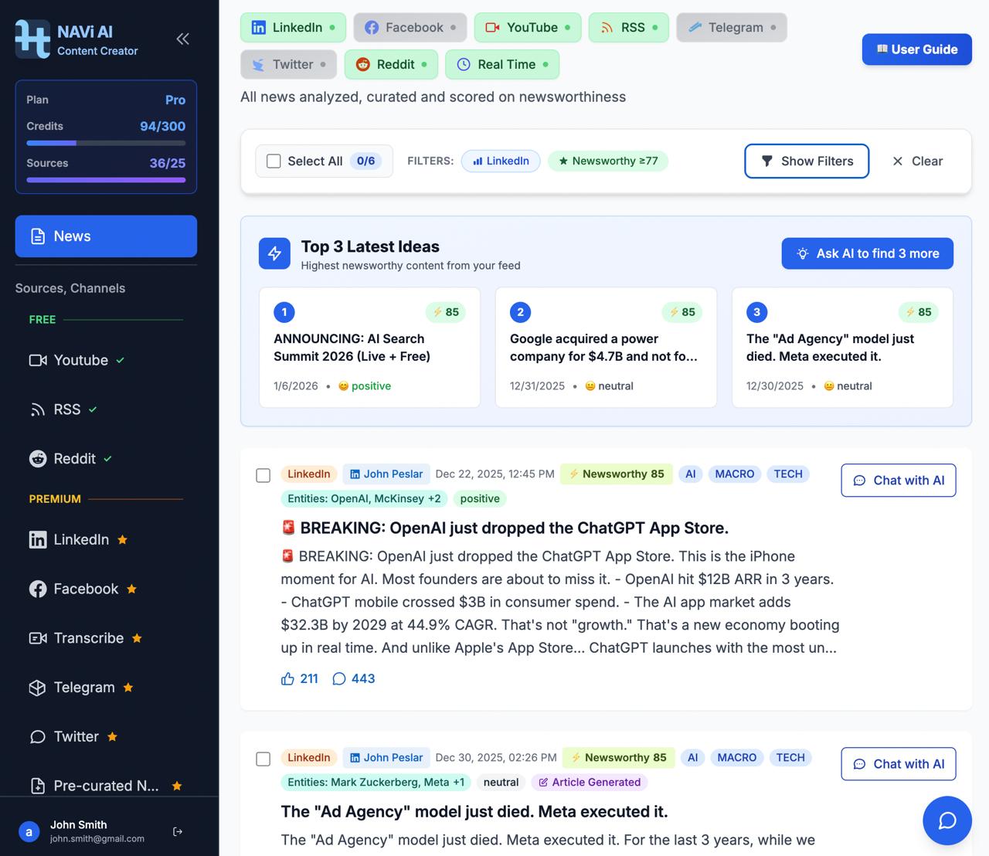The width and height of the screenshot is (989, 856).
Task: Click the Reddit icon in sidebar
Action: (38, 459)
